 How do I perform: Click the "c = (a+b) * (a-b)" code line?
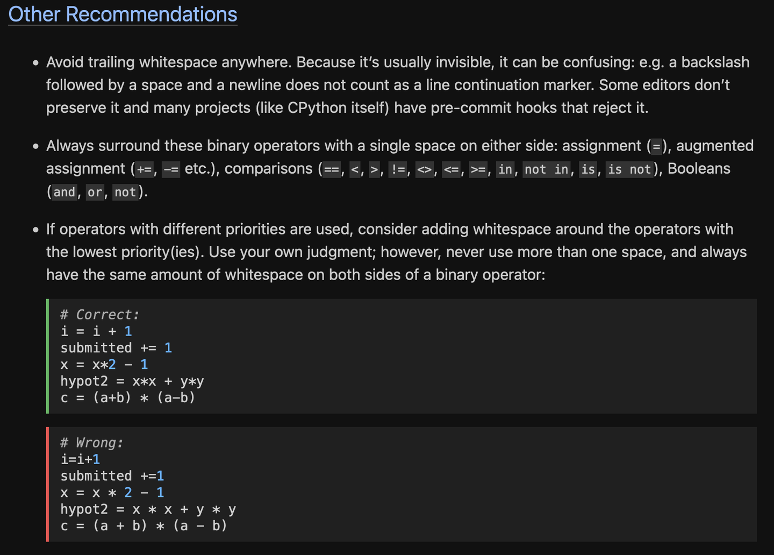coord(127,398)
